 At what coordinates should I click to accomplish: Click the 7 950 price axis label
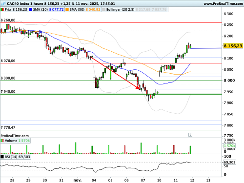tap(228, 92)
